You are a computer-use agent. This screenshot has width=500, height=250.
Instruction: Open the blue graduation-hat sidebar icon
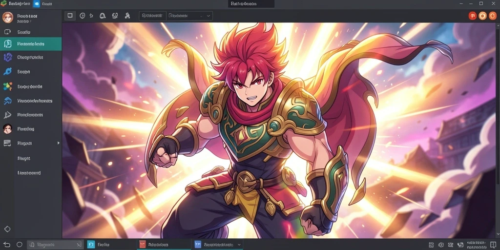(8, 101)
